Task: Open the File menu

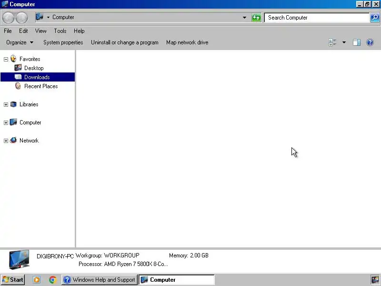Action: coord(8,31)
